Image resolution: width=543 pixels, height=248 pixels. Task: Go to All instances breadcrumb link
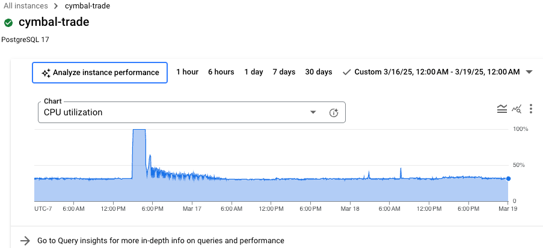point(25,6)
